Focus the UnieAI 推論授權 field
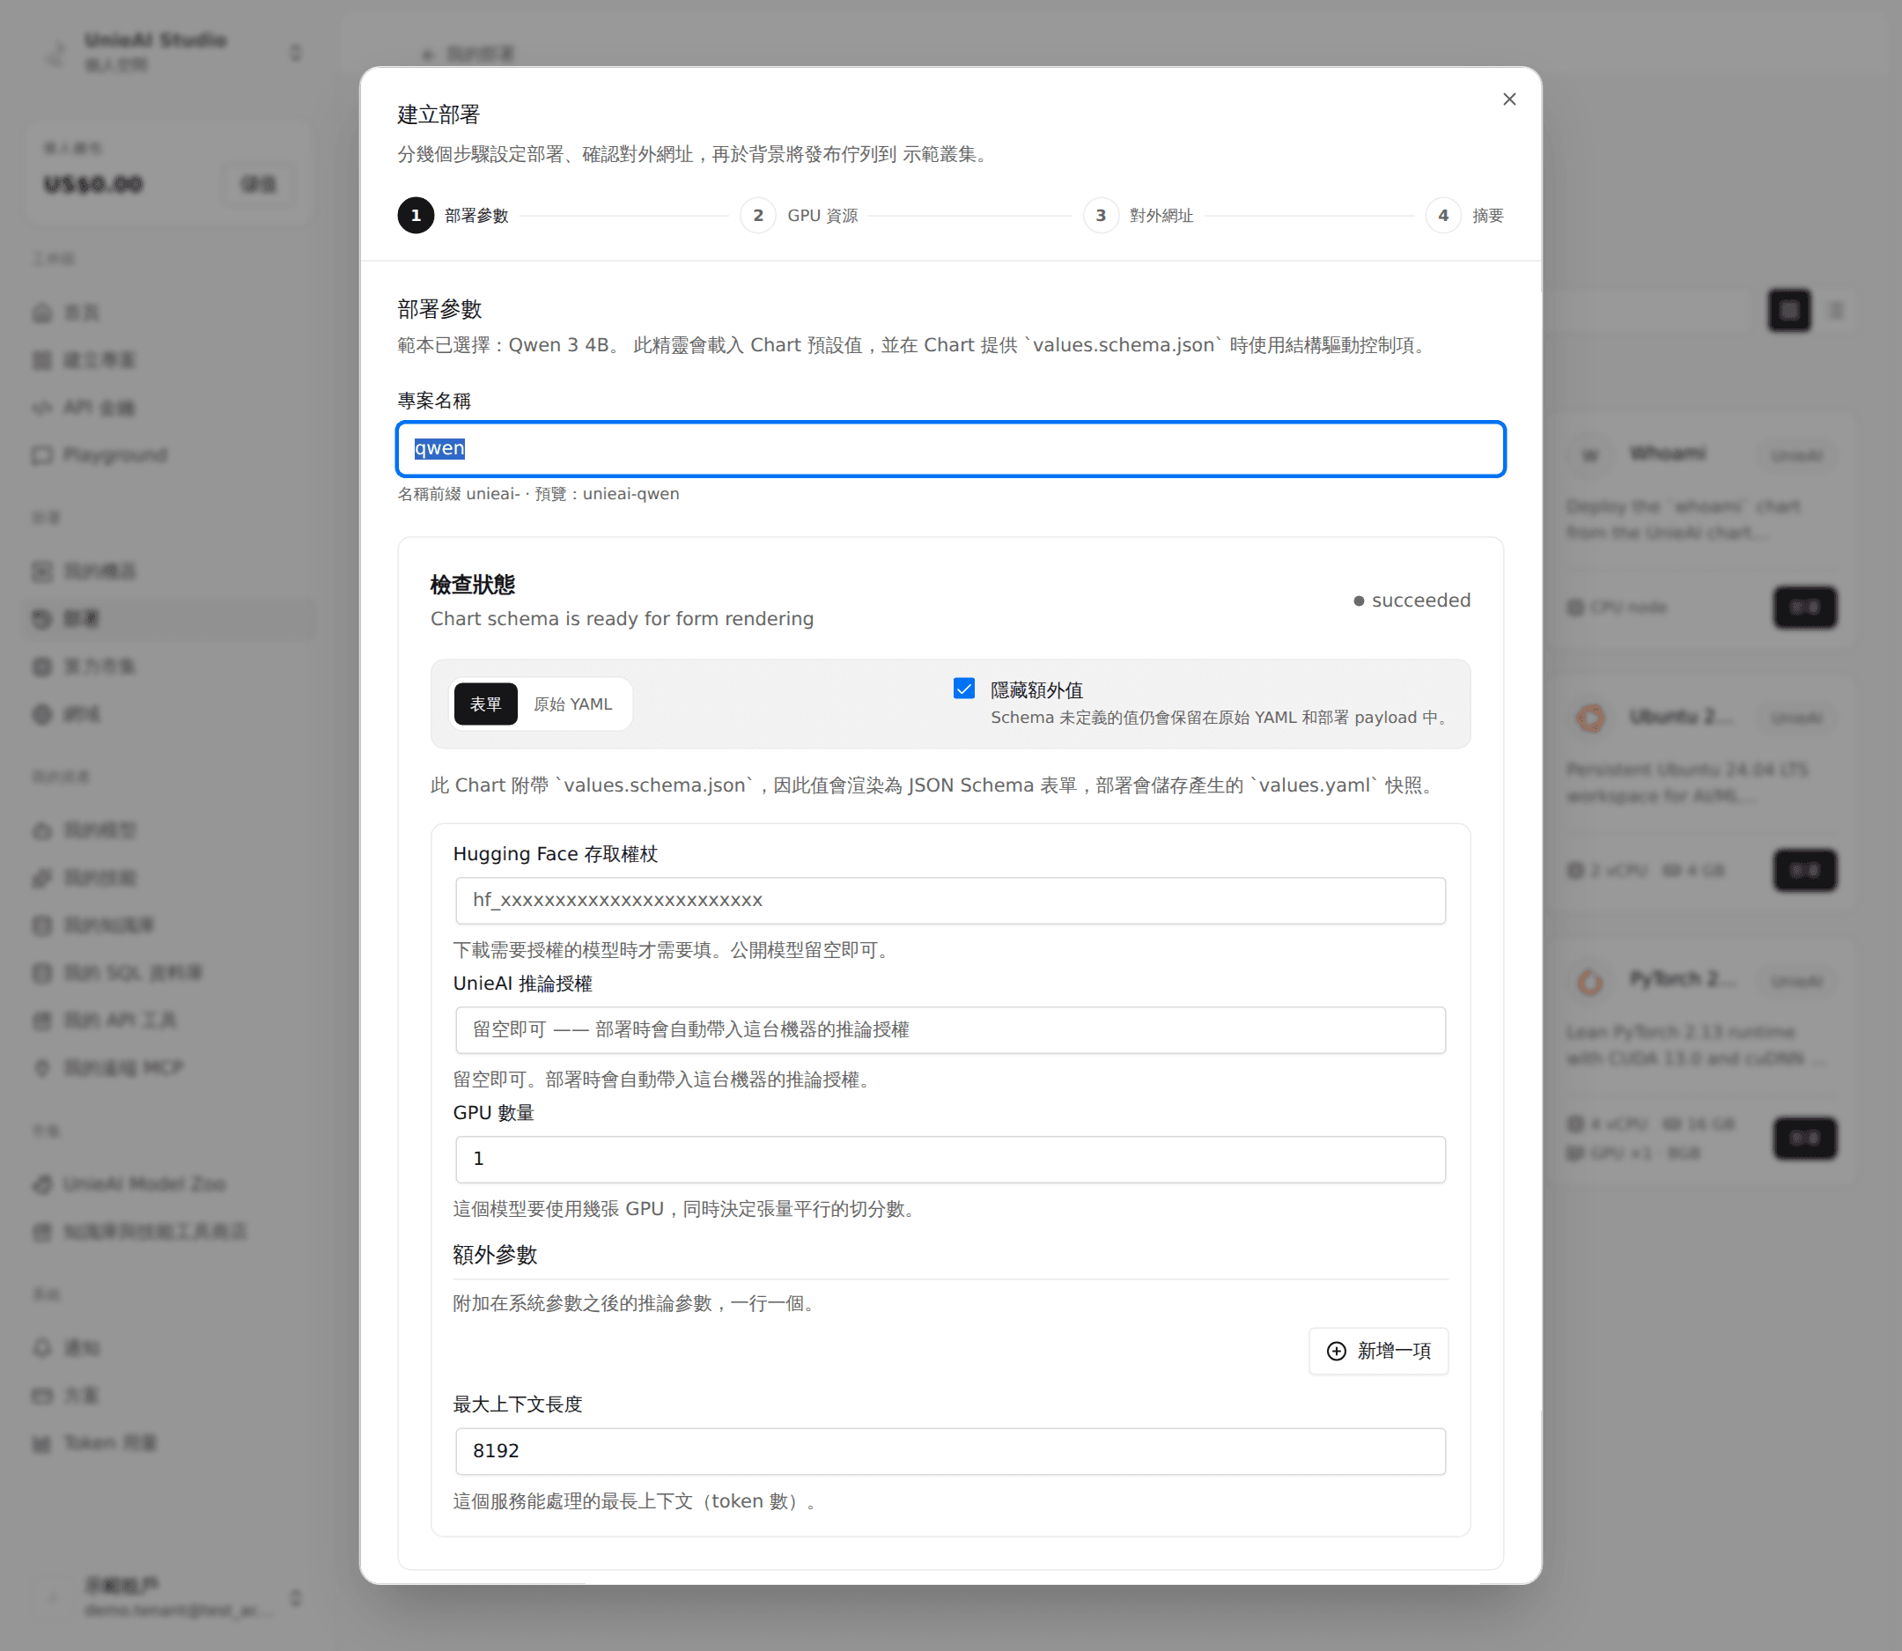Image resolution: width=1902 pixels, height=1651 pixels. (x=950, y=1030)
